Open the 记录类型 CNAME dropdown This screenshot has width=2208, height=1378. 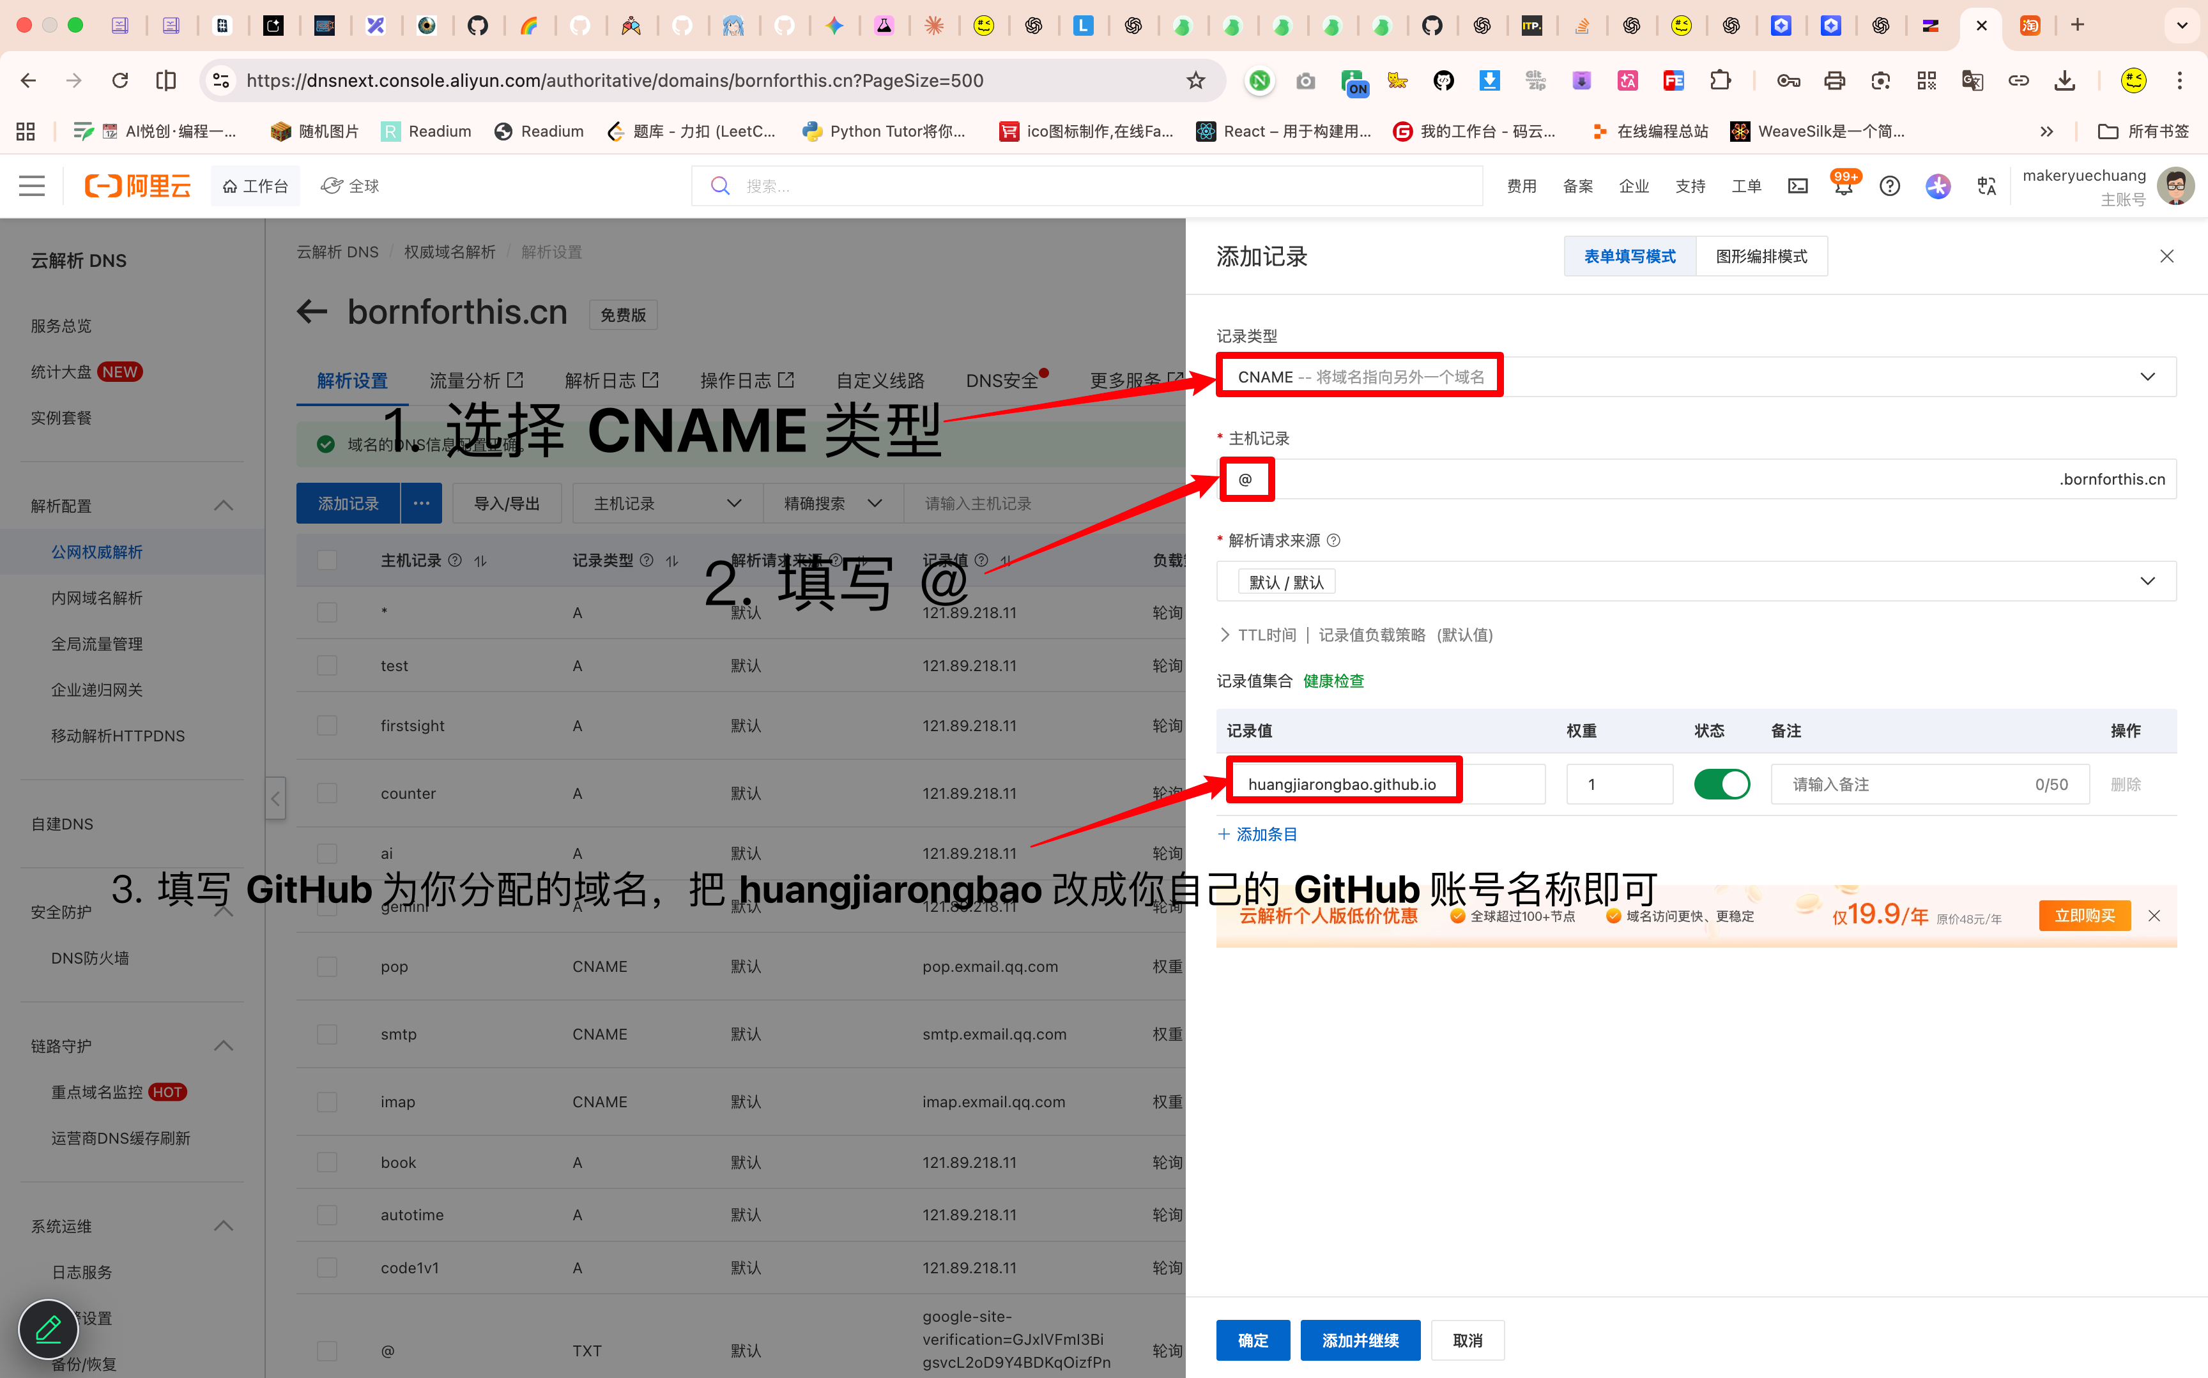click(x=1696, y=376)
